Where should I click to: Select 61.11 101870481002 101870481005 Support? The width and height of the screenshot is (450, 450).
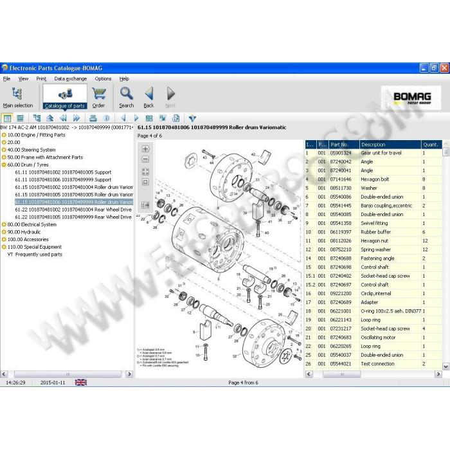63,172
